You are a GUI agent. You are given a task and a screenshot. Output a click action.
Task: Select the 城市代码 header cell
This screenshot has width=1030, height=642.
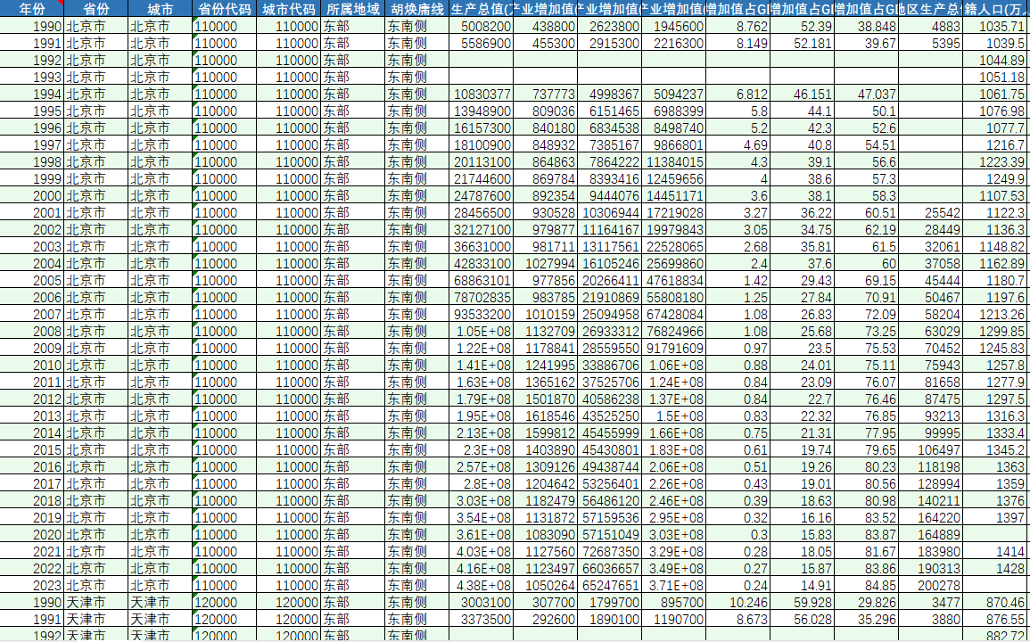(x=288, y=9)
